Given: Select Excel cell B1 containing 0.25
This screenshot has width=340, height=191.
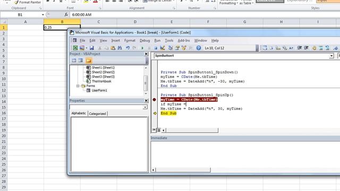Looking at the screenshot, I should pos(62,28).
